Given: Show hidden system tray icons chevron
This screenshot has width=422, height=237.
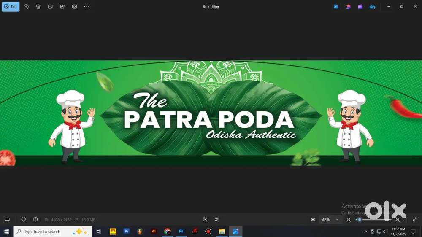Looking at the screenshot, I should point(366,232).
